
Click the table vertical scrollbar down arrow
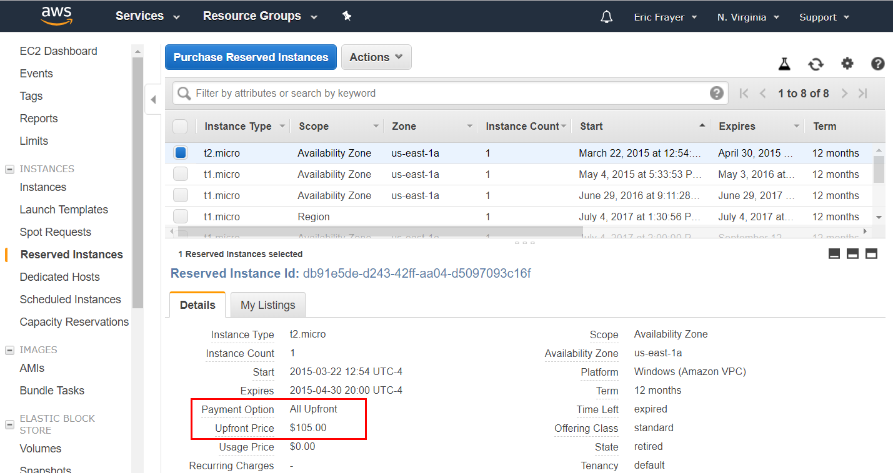[879, 217]
